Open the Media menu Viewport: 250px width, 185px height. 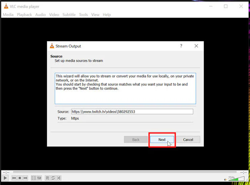(x=8, y=15)
